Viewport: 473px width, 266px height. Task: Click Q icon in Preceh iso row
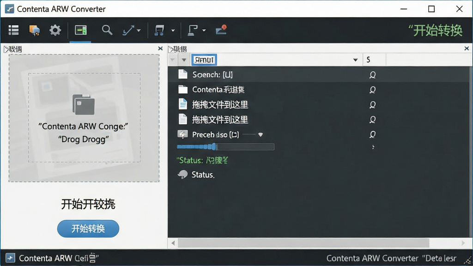(x=373, y=134)
